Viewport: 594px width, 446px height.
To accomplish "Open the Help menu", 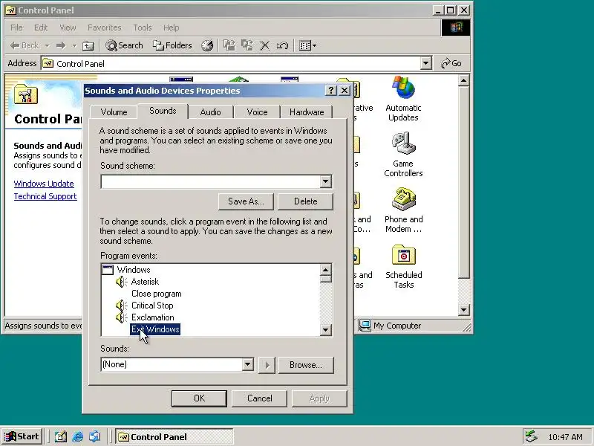I will pos(171,28).
